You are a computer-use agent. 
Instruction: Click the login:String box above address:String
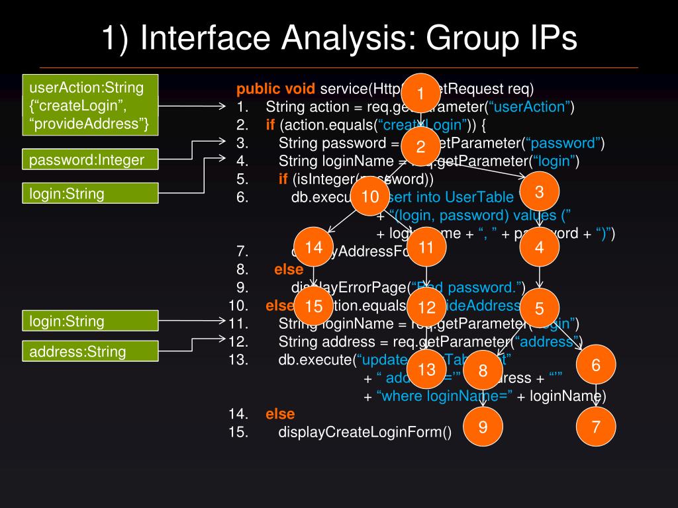[90, 321]
